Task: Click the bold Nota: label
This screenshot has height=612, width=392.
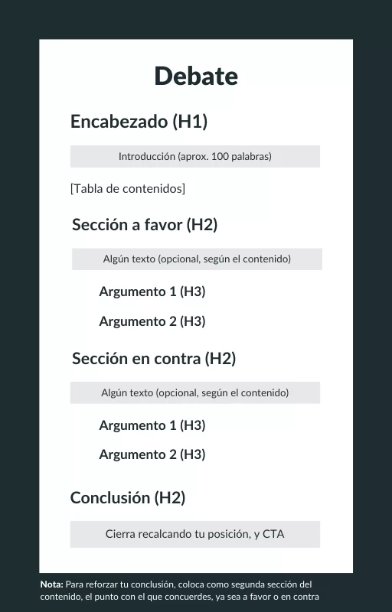Action: (51, 584)
